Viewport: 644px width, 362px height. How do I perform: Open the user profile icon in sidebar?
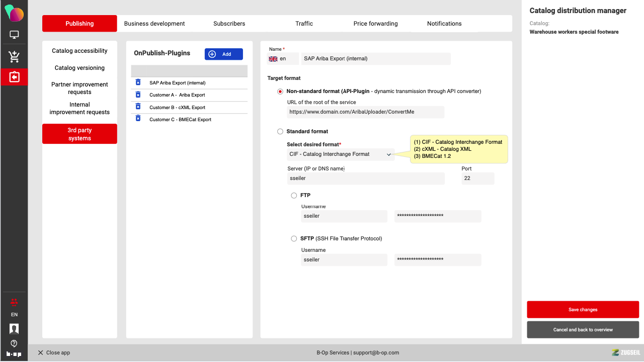(x=14, y=329)
